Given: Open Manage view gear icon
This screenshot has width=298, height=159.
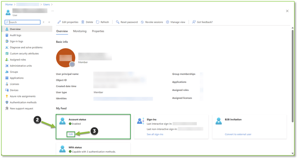Looking at the screenshot, I should 168,22.
